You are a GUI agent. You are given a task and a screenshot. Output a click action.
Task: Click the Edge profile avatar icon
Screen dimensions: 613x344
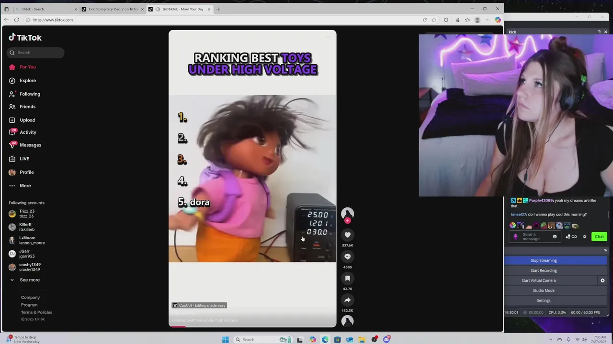477,20
